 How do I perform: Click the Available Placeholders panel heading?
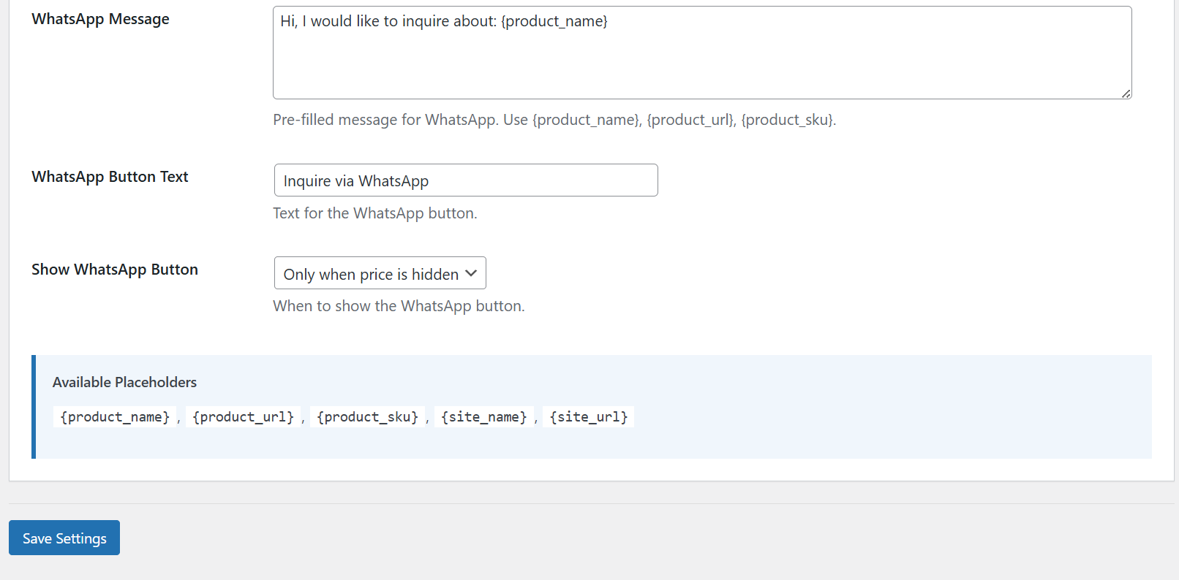124,382
